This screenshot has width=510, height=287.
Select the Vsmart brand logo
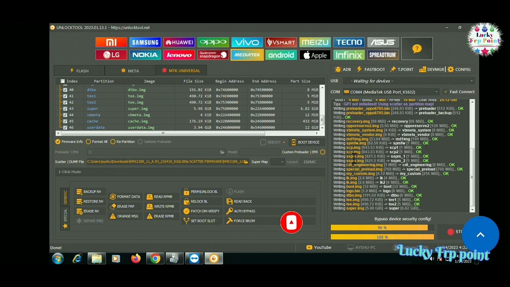point(281,42)
